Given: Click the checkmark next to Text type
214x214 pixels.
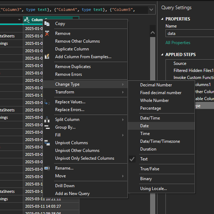Looking at the screenshot, I should [132, 159].
